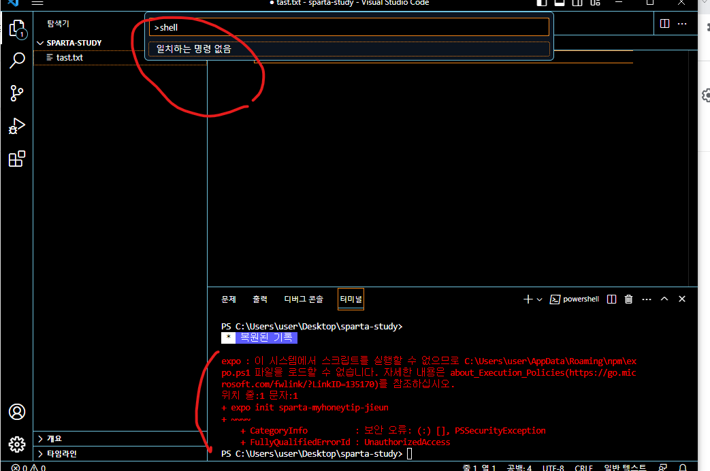Screen dimensions: 710x471
Task: Open the VS Code hamburger menu
Action: (37, 3)
